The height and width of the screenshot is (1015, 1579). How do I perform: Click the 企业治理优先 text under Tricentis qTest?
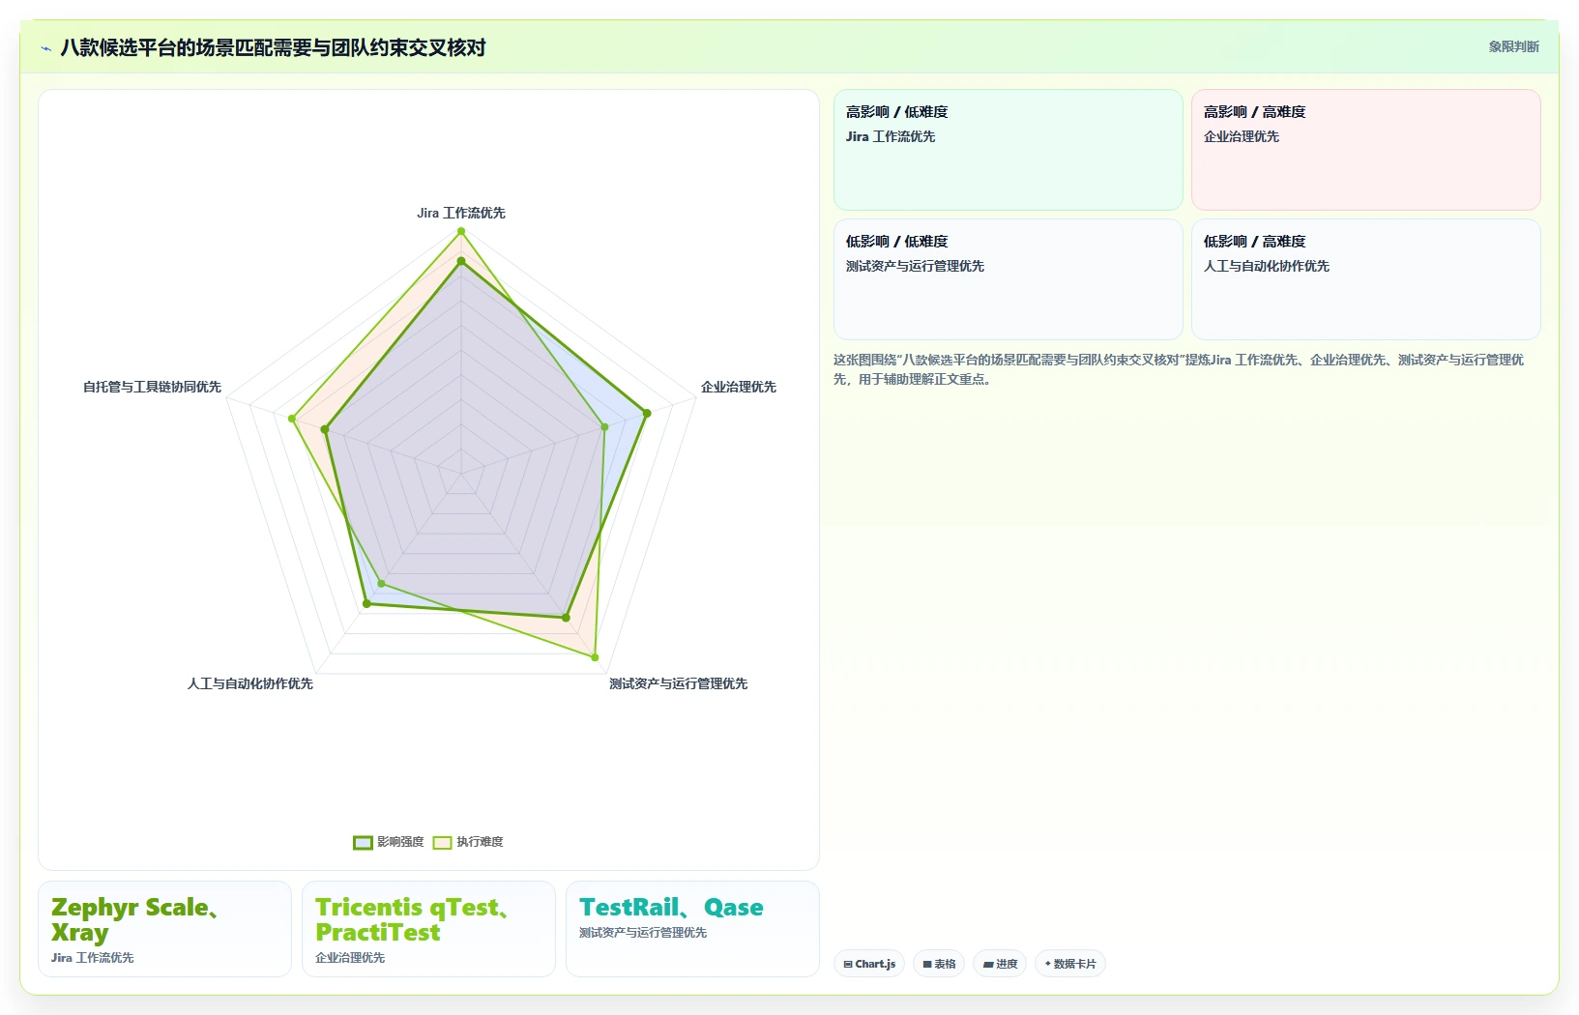point(350,958)
